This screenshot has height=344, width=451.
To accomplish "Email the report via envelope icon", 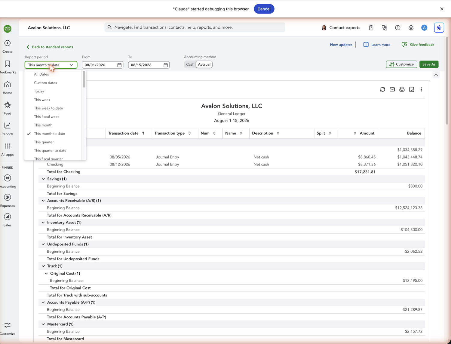I will point(392,89).
